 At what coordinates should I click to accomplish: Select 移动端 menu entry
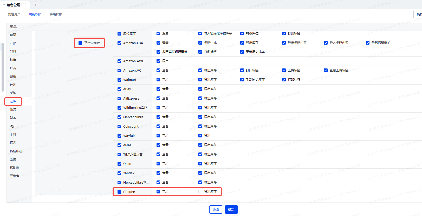coord(15,168)
